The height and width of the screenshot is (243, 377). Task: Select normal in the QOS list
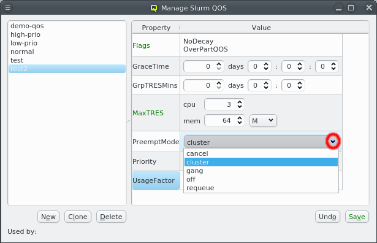tap(67, 52)
